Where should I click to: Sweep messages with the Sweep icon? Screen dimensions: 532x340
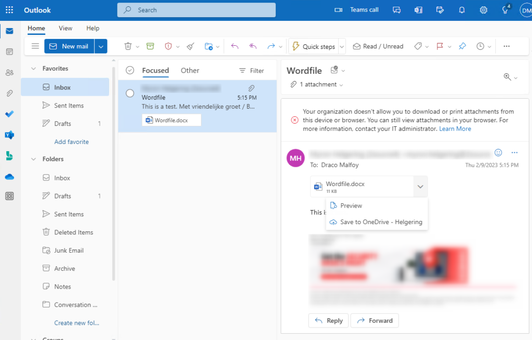(x=190, y=46)
